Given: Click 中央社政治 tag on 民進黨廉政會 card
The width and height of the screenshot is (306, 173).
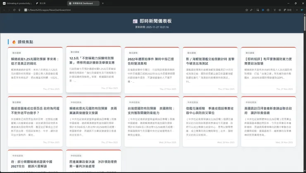Looking at the screenshot, I should [76, 156].
